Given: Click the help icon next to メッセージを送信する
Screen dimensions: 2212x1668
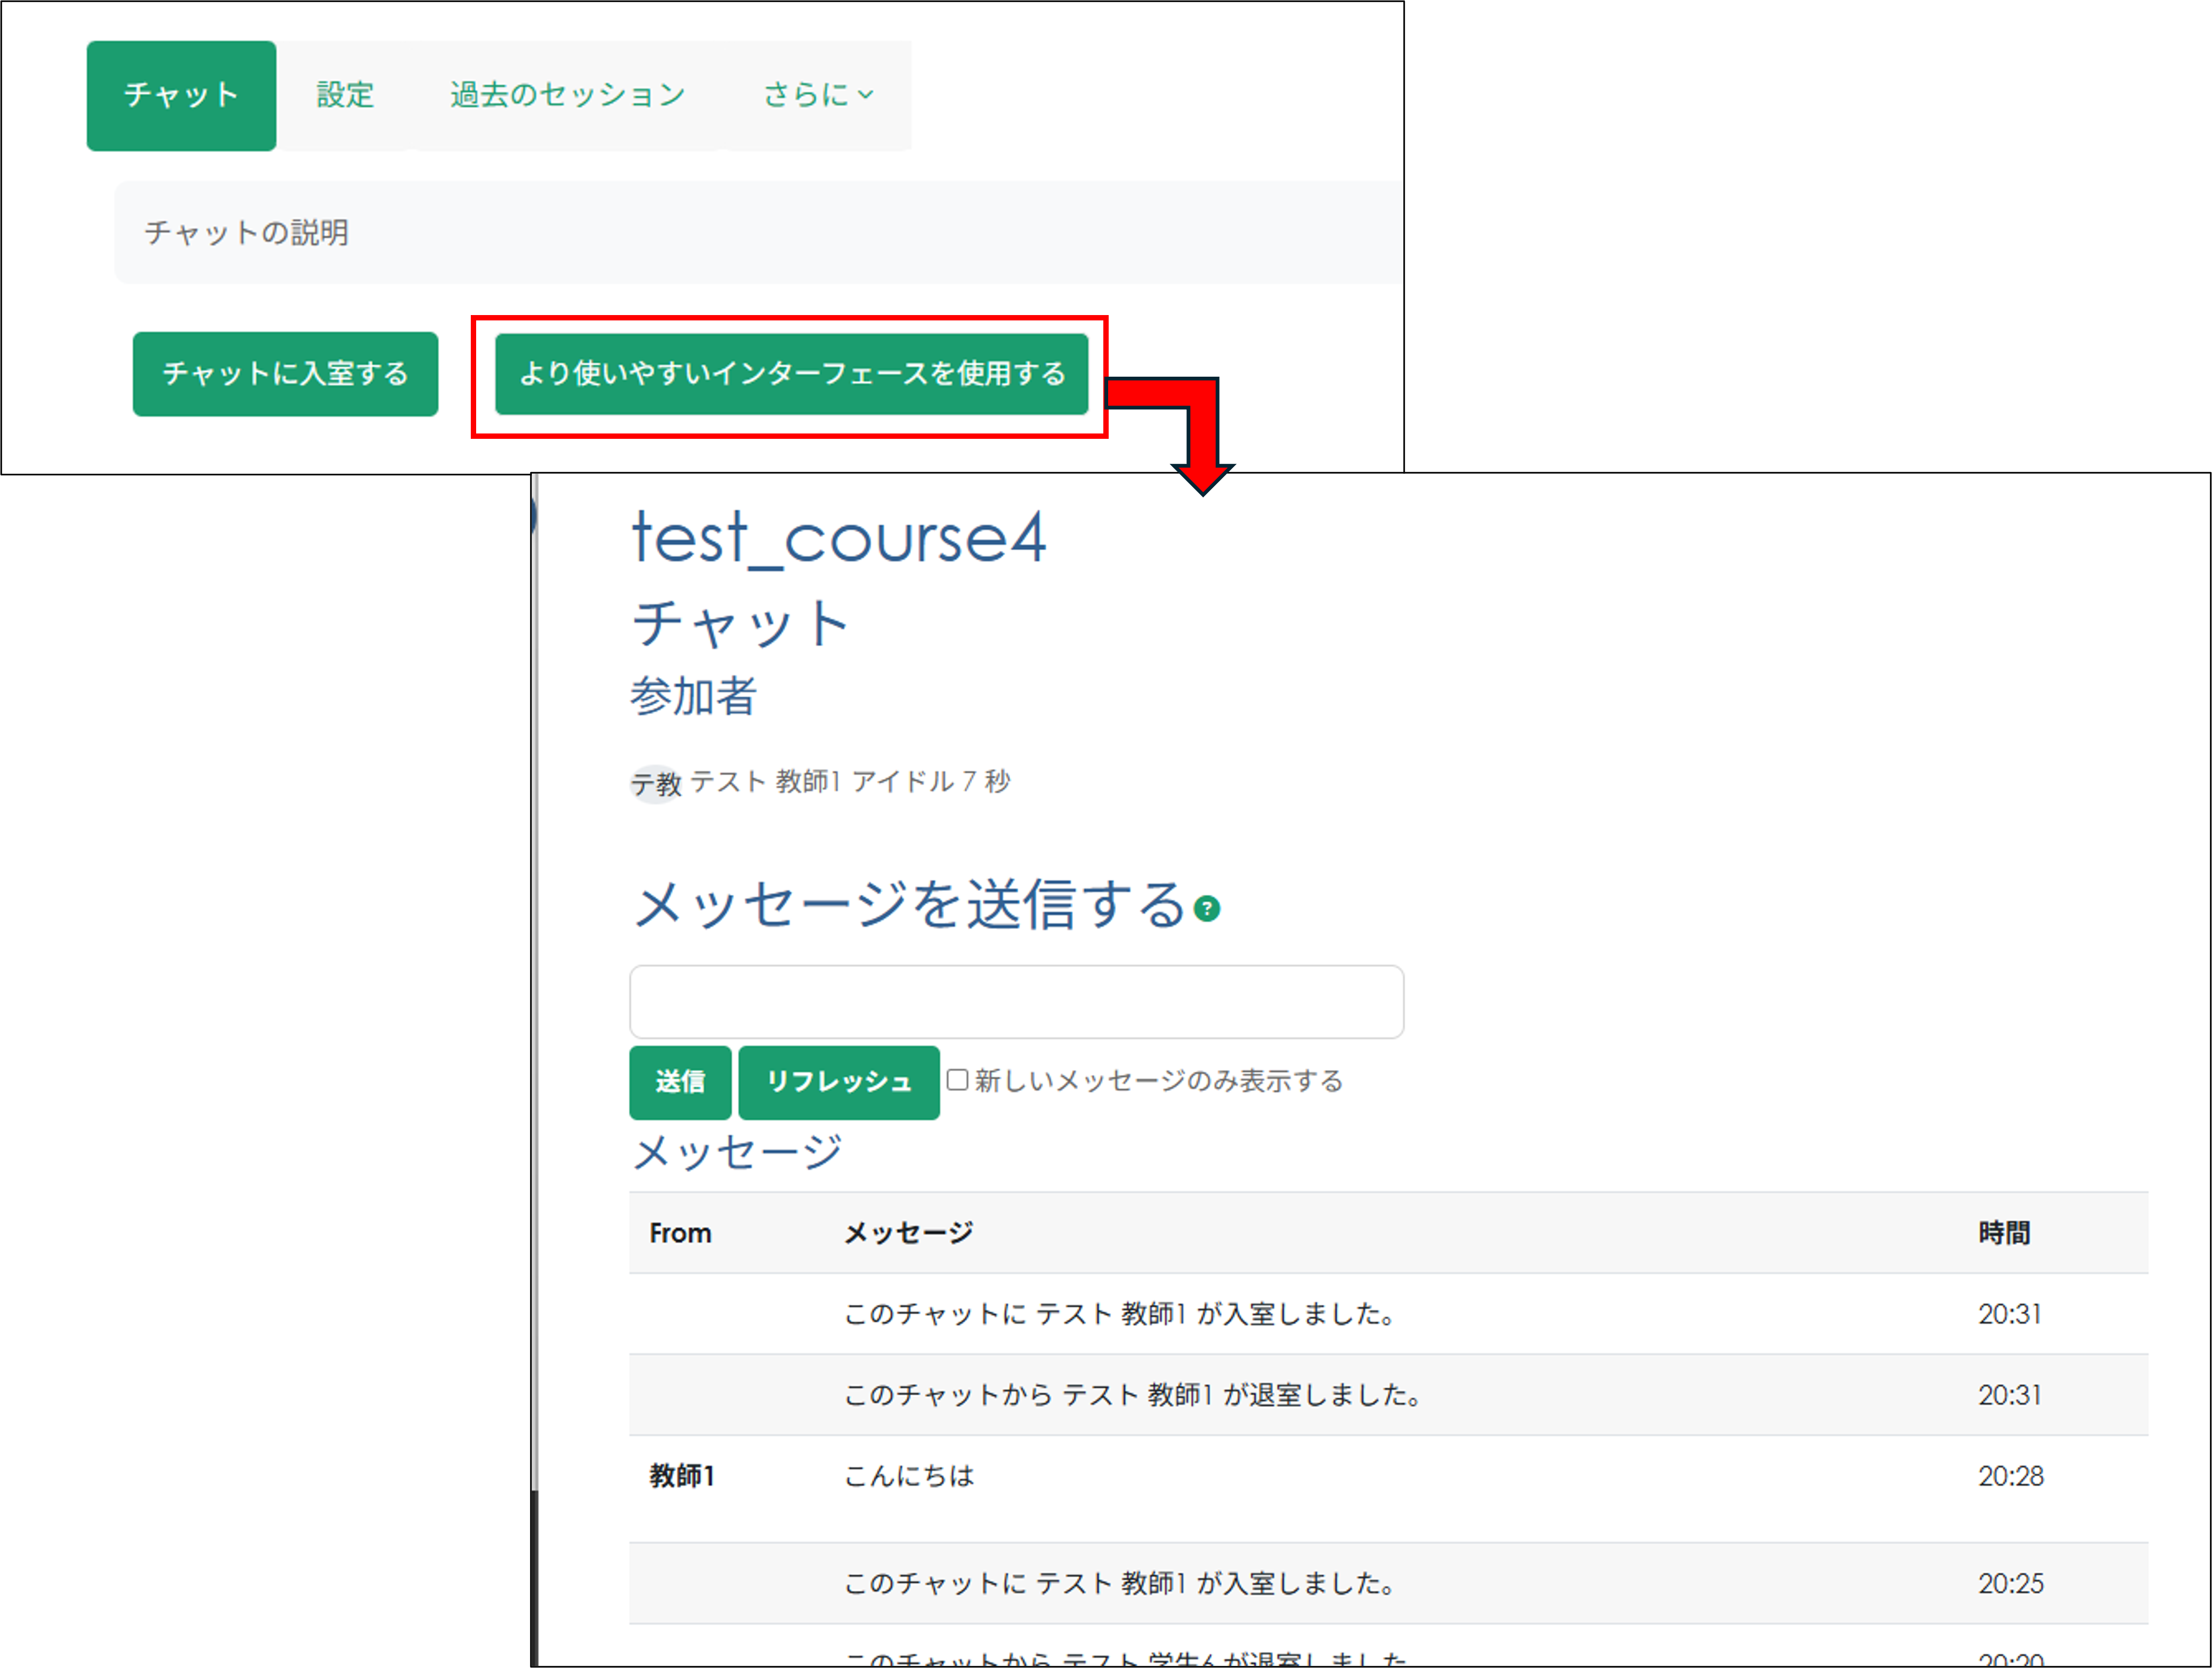Looking at the screenshot, I should tap(1207, 908).
